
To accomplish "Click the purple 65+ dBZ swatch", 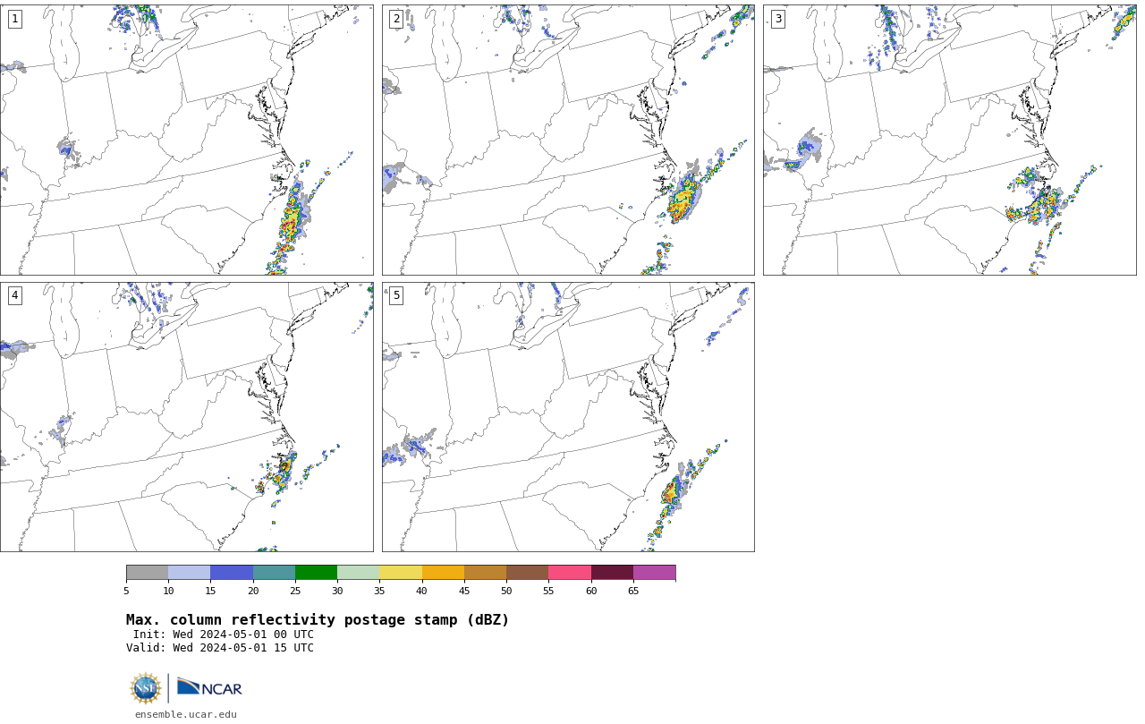I will coord(655,573).
